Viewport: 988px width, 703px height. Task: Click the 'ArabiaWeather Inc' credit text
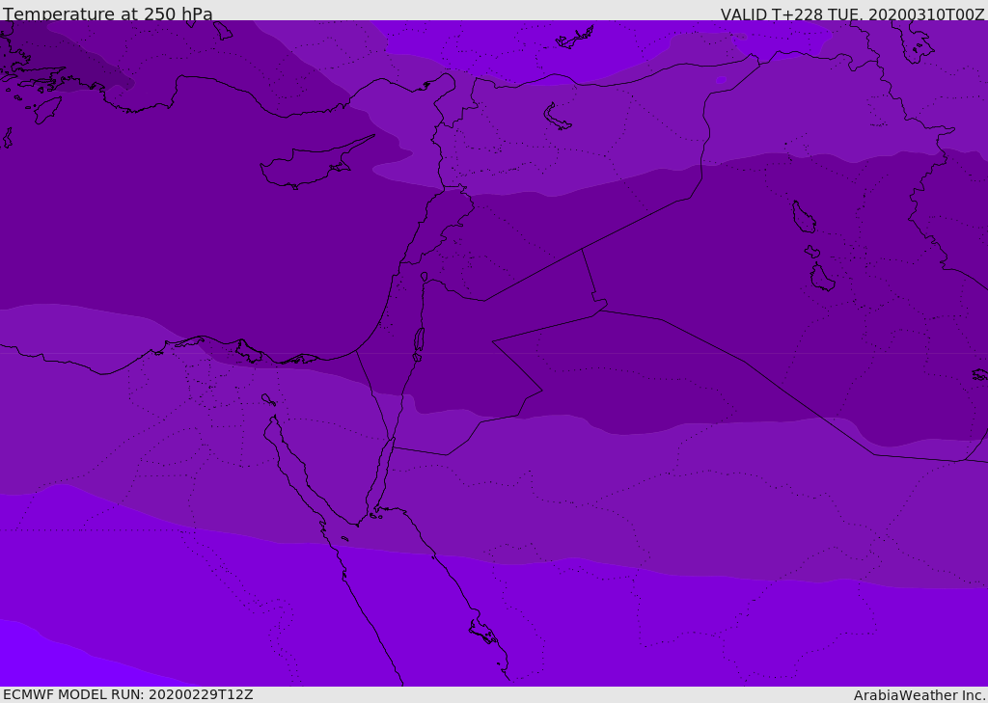tap(919, 695)
